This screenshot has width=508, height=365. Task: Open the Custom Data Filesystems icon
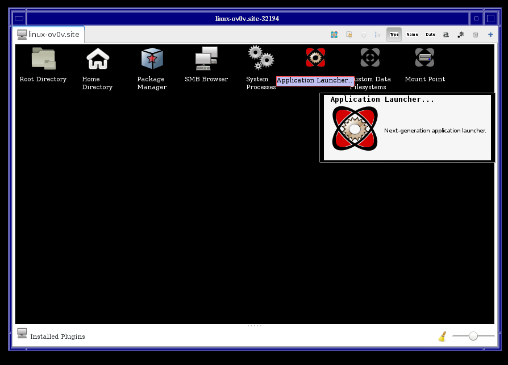coord(370,57)
